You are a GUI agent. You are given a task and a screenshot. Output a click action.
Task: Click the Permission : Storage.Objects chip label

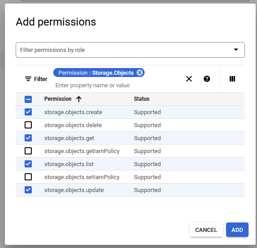pos(96,73)
